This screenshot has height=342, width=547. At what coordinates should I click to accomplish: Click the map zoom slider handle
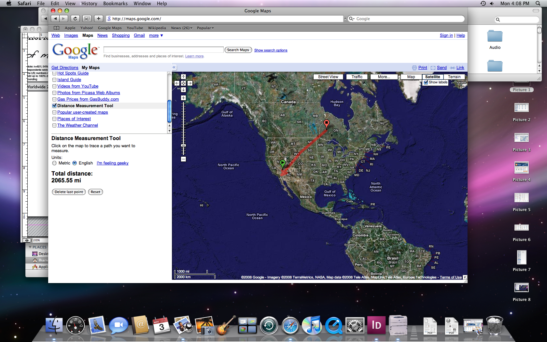point(183,146)
